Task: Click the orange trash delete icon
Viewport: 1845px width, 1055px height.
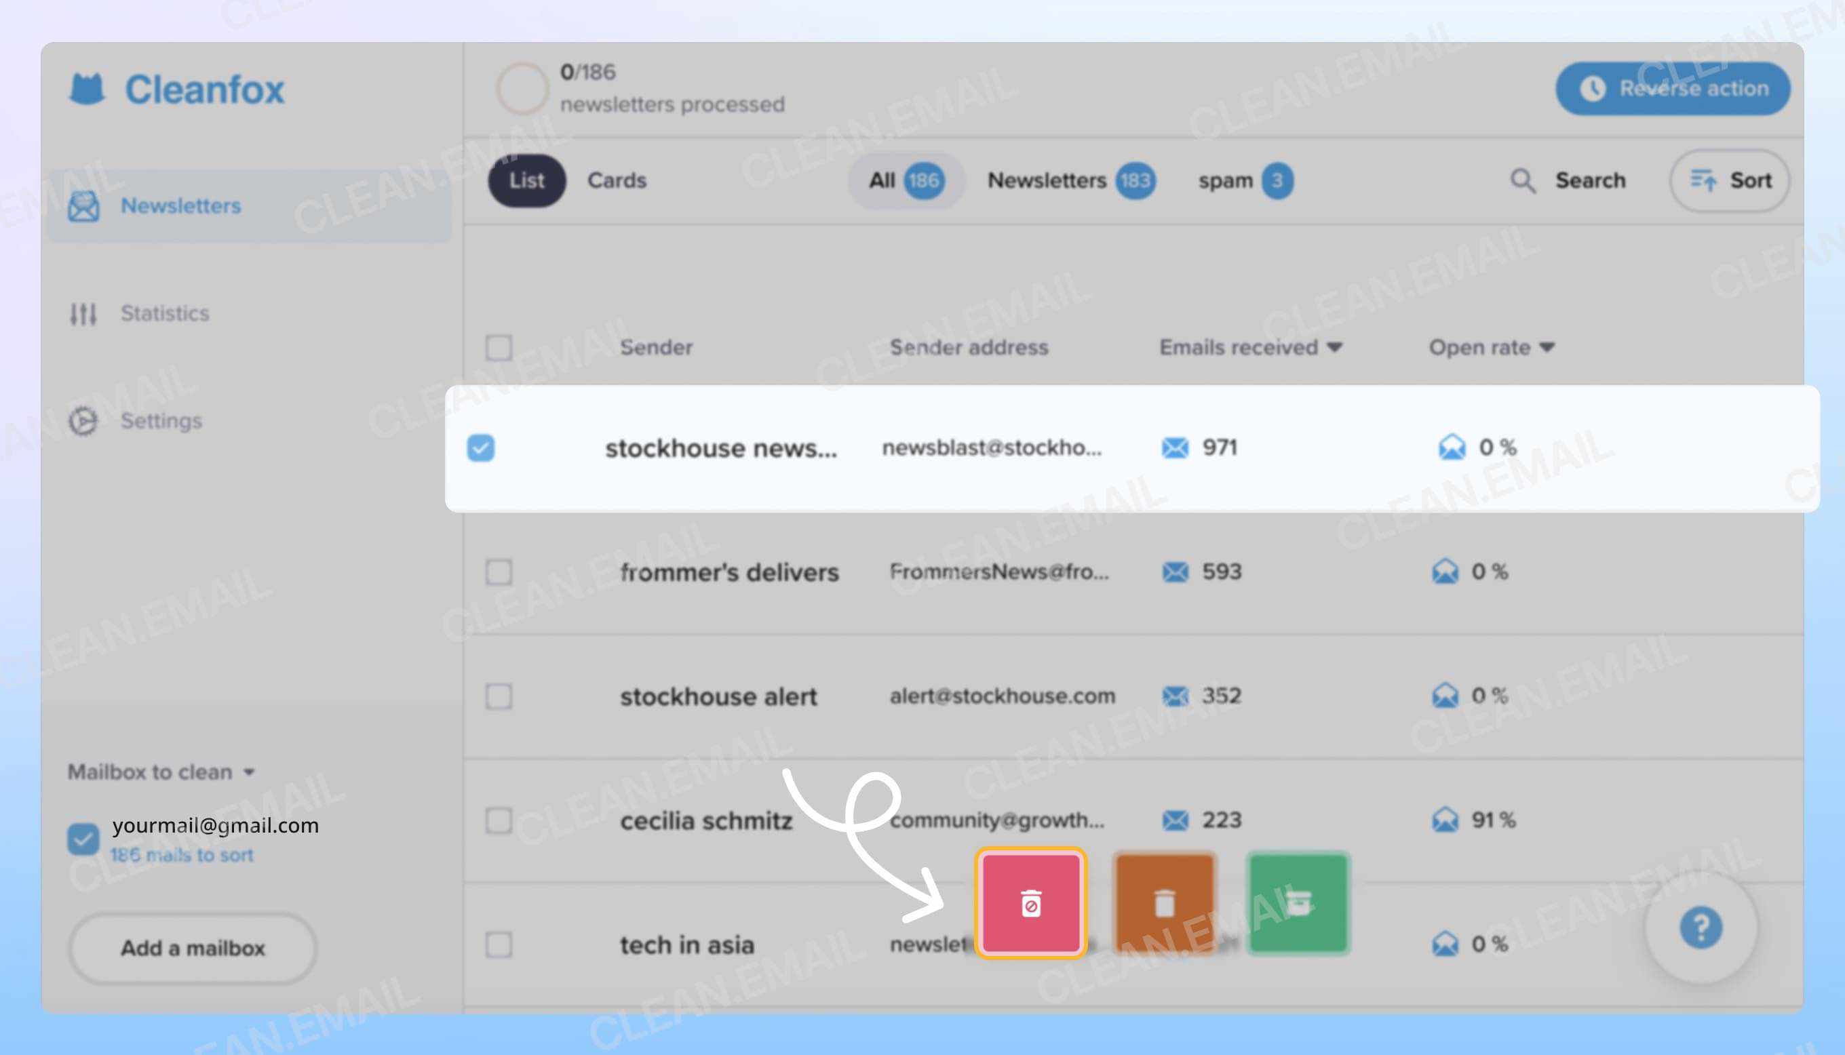Action: (1165, 903)
